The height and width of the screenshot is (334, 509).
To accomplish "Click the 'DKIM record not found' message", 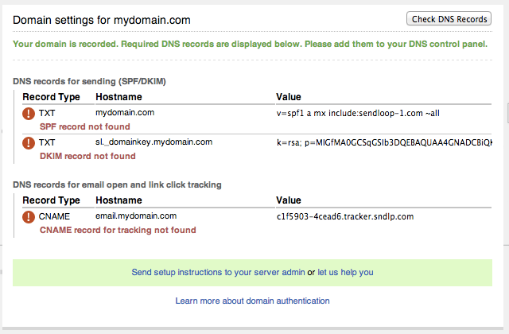I will click(x=87, y=156).
